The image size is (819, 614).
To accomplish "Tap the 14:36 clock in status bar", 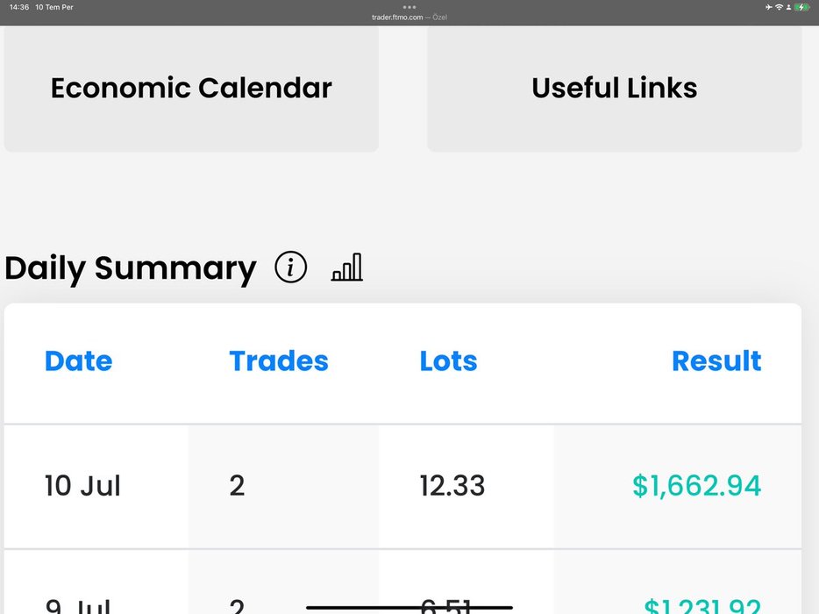I will pyautogui.click(x=19, y=7).
